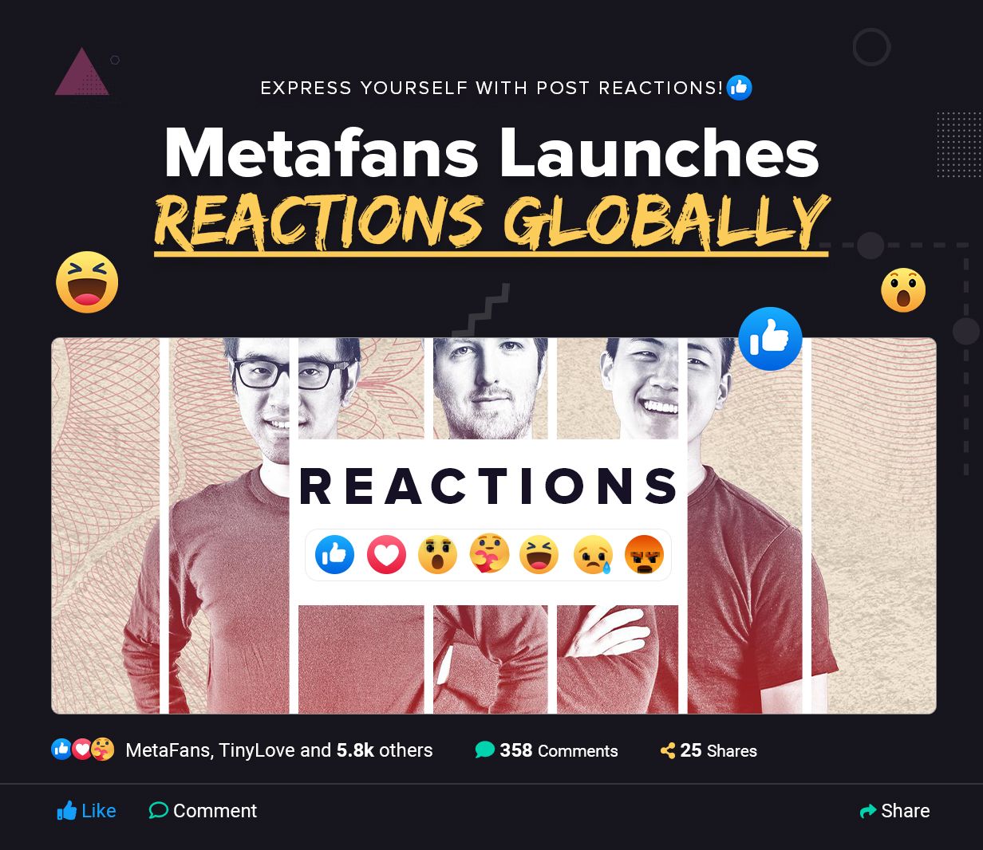Click the purple triangle logo

(81, 73)
